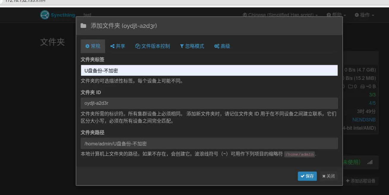Open the 操作 actions dropdown
Image resolution: width=389 pixels, height=195 pixels.
[364, 15]
